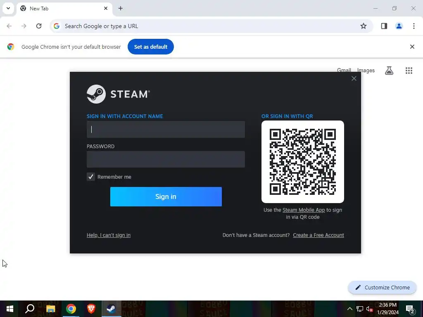Screen dimensions: 423x317
Task: Close the New Tab tab
Action: click(106, 8)
